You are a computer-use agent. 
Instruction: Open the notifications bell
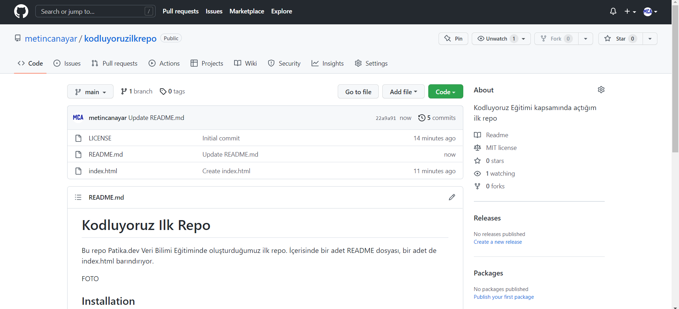coord(613,11)
